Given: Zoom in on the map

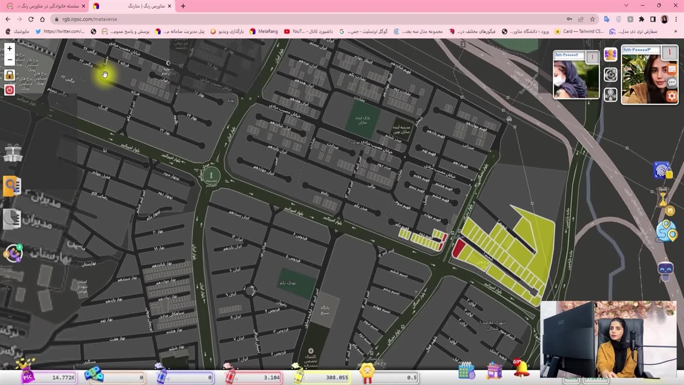Looking at the screenshot, I should tap(9, 49).
